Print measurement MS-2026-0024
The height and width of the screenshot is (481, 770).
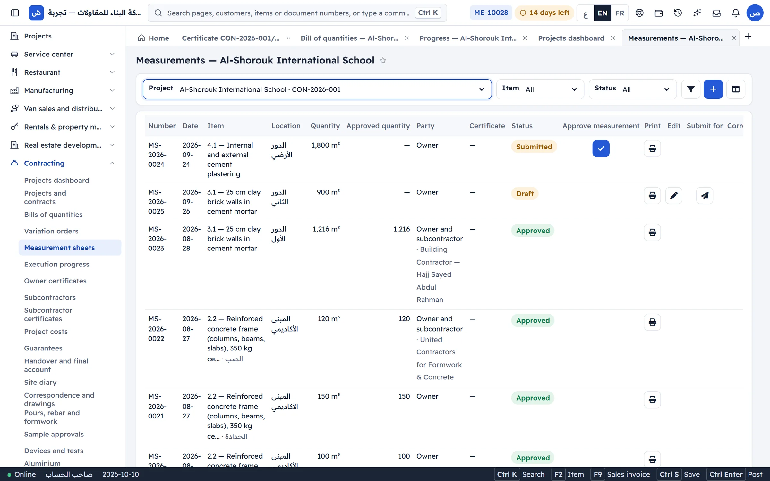click(652, 148)
